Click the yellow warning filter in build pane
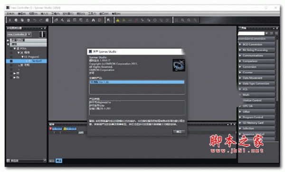The width and height of the screenshot is (285, 172). (70, 129)
